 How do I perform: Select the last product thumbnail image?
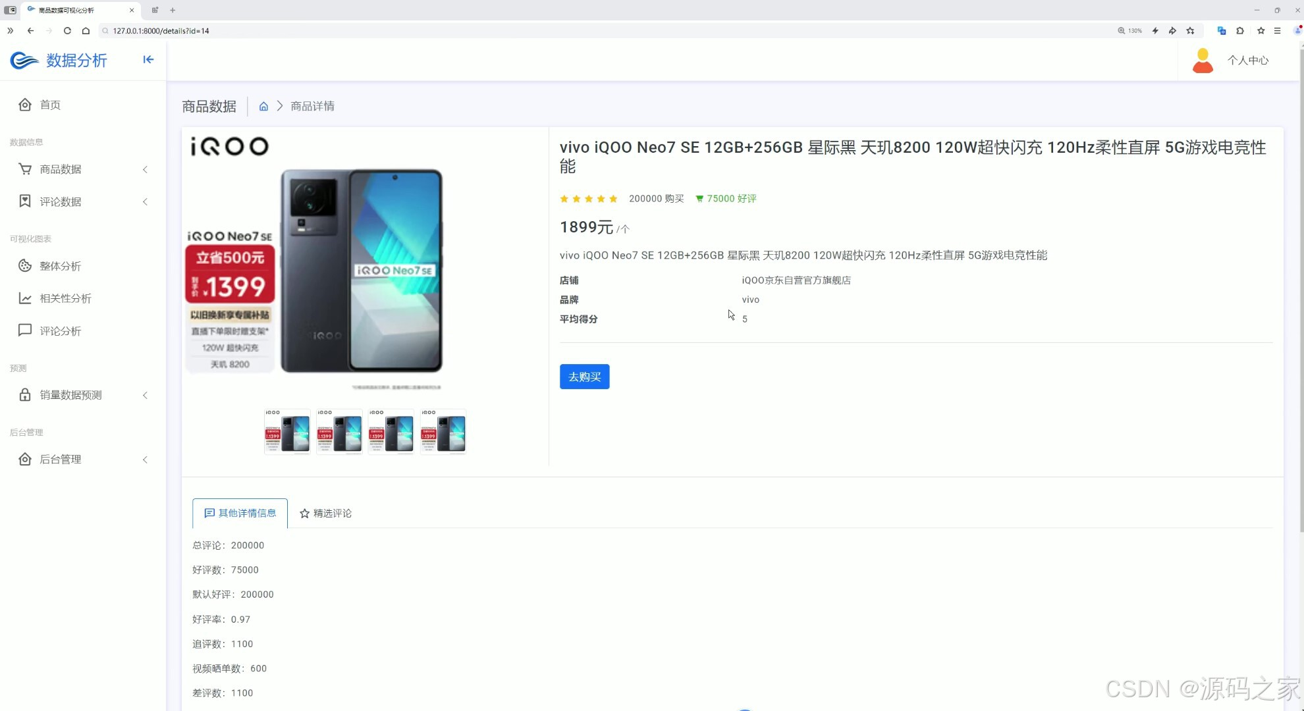point(443,432)
